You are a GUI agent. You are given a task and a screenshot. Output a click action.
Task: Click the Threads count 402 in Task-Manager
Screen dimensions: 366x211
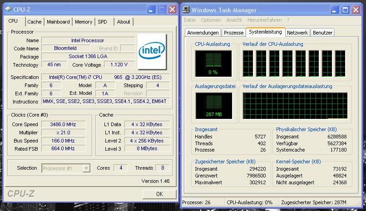tap(262, 143)
